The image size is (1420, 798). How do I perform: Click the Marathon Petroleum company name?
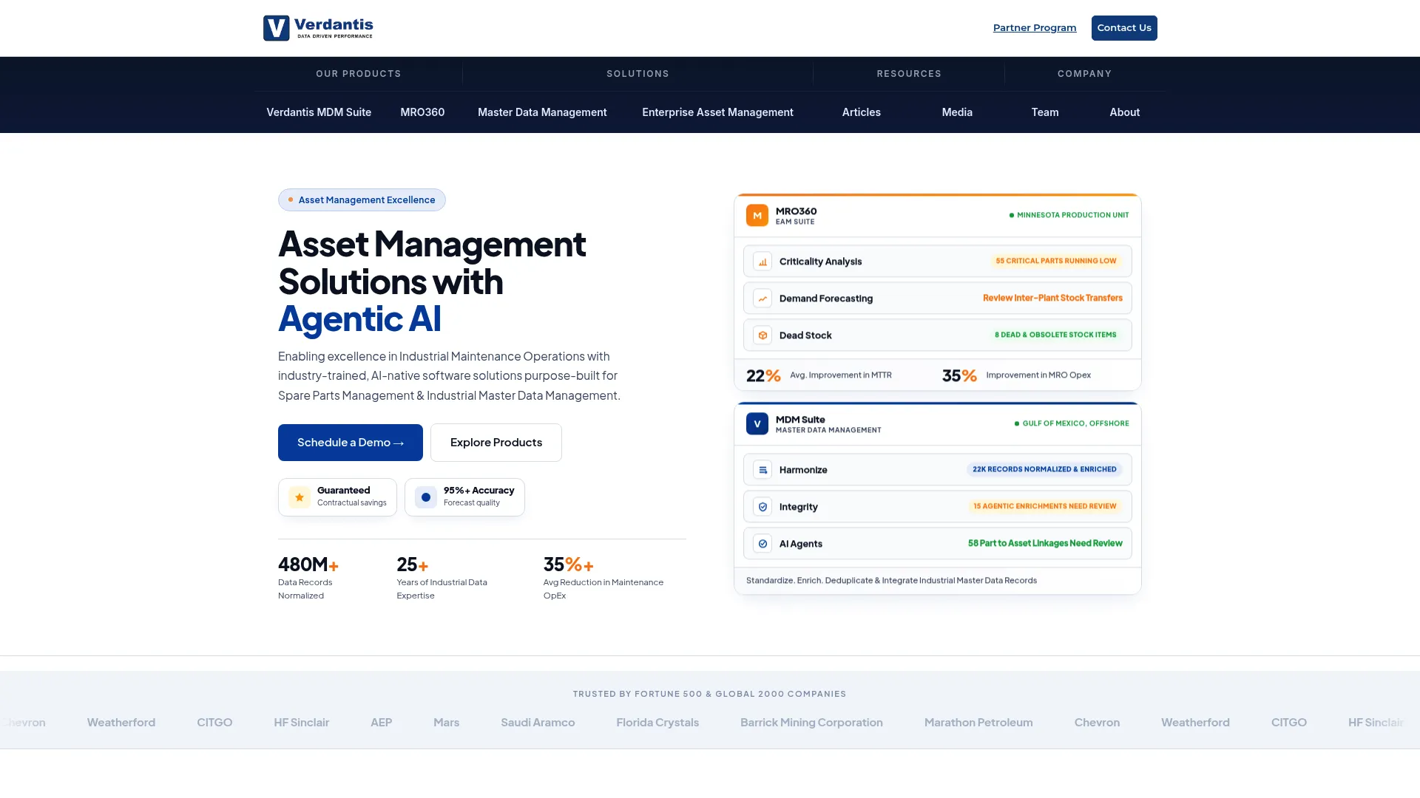click(x=978, y=723)
